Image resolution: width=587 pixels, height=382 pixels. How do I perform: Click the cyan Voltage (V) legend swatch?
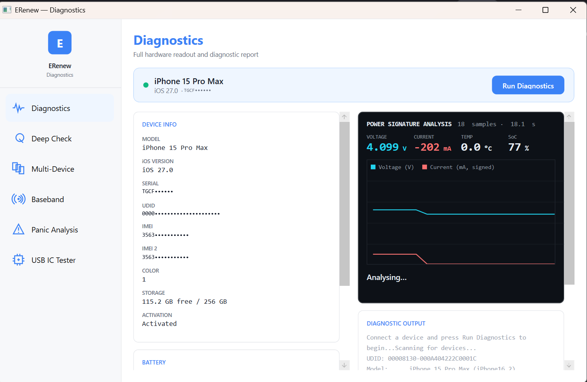[373, 167]
